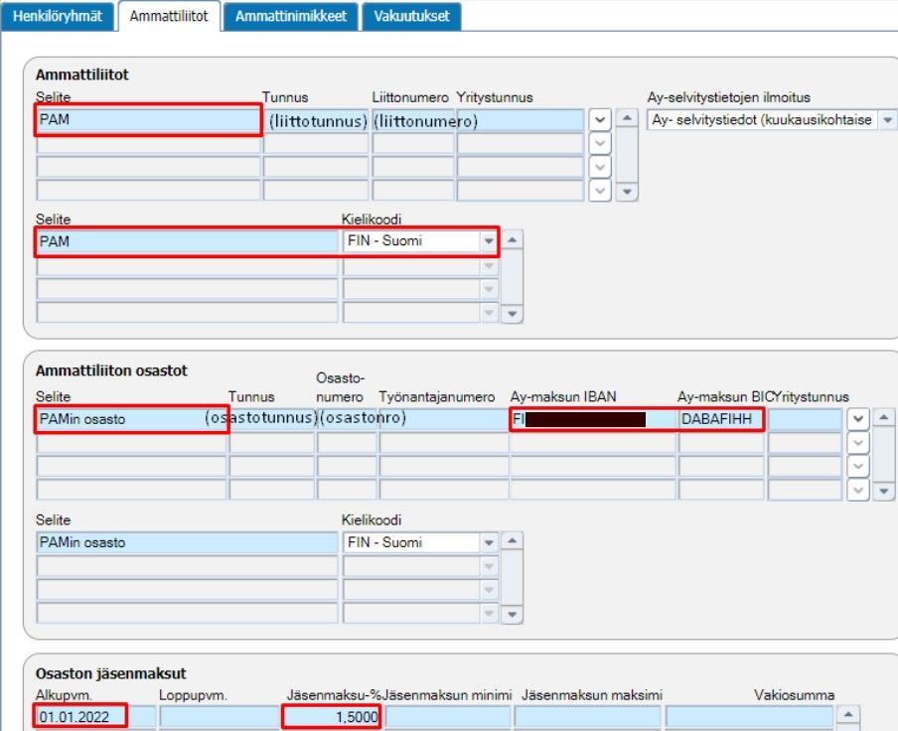Open the Ammattinimikkeet tab
Screen dimensions: 898x731
291,16
